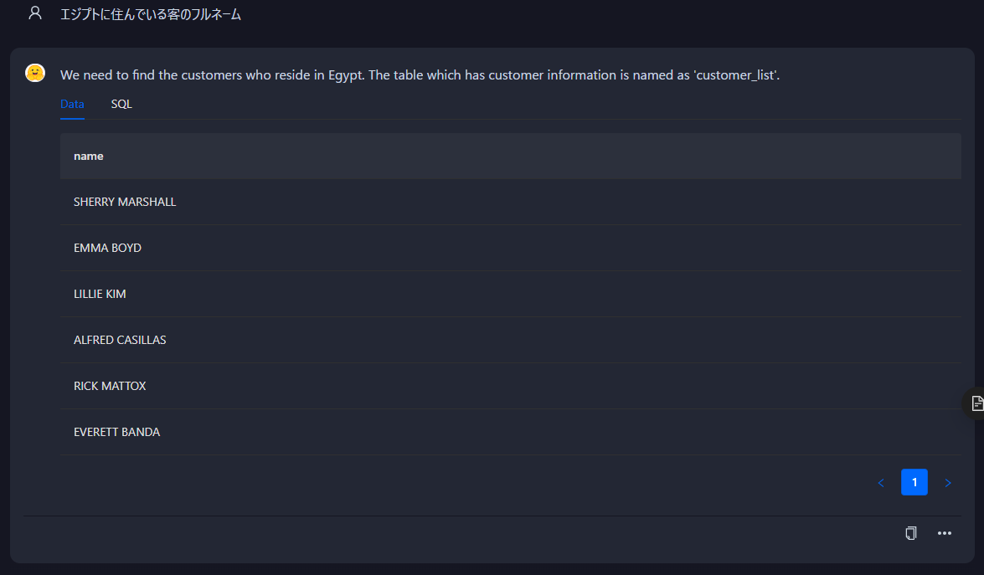Click the customer_list explanation sentence
Viewport: 984px width, 575px height.
pyautogui.click(x=574, y=75)
